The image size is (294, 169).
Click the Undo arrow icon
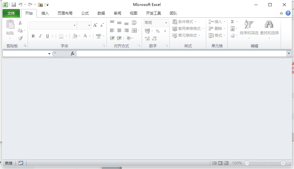(20, 4)
